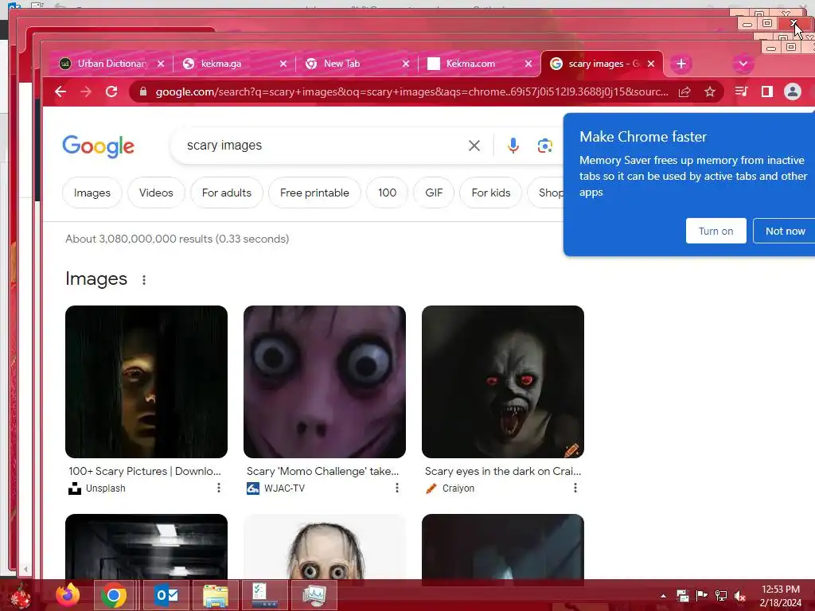Click the muted volume tray icon
This screenshot has width=815, height=611.
pyautogui.click(x=739, y=596)
